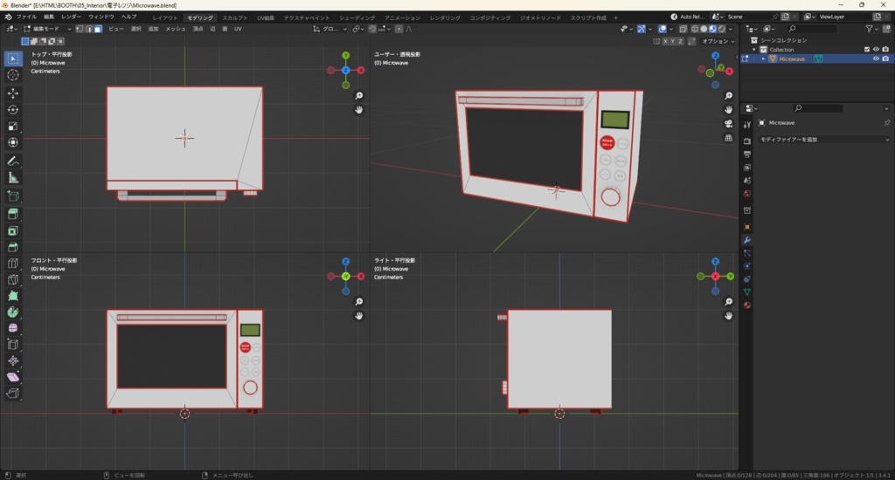Viewport: 895px width, 480px height.
Task: Click the メッシュ menu in viewport header
Action: coord(175,29)
